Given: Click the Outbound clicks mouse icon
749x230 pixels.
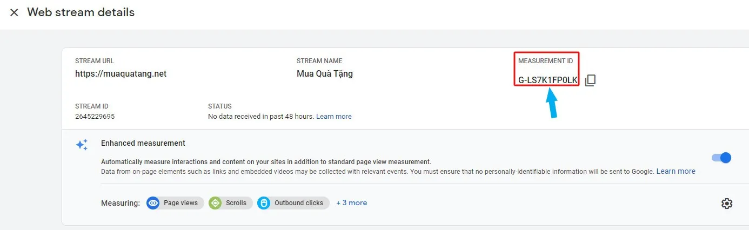Looking at the screenshot, I should click(x=264, y=203).
